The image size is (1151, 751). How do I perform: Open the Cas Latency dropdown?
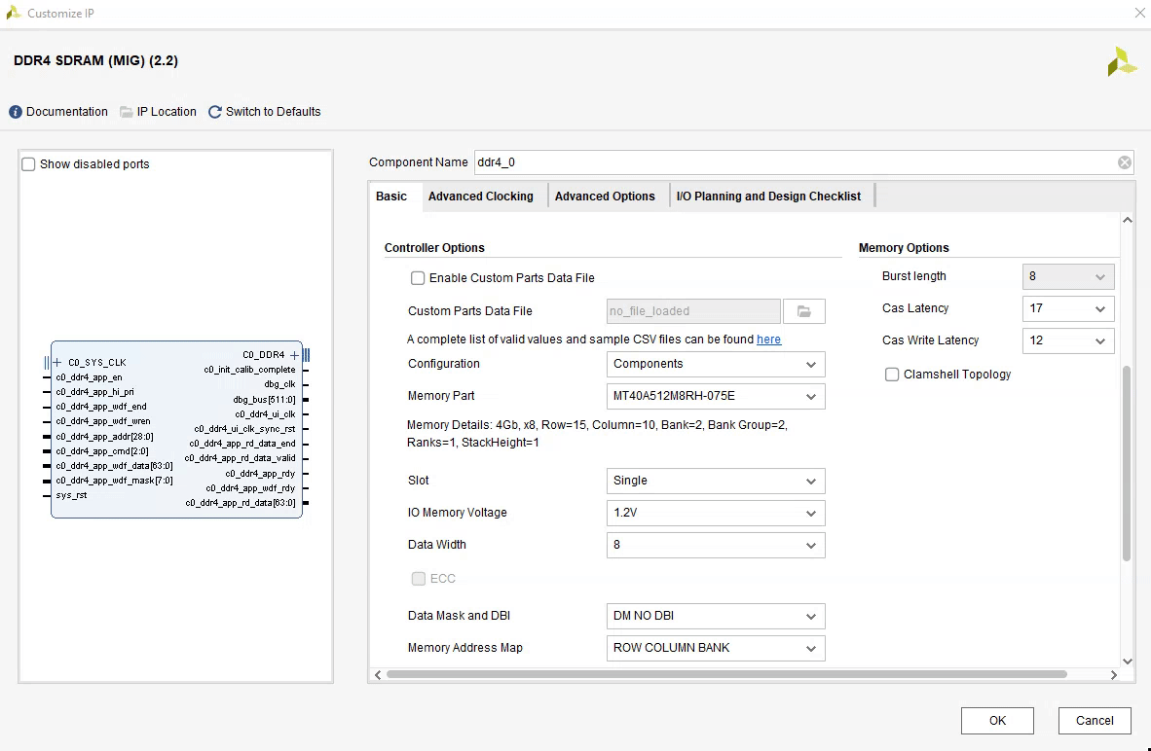click(1068, 308)
